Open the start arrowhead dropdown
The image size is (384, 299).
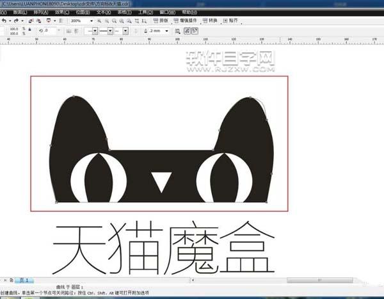[x=91, y=31]
